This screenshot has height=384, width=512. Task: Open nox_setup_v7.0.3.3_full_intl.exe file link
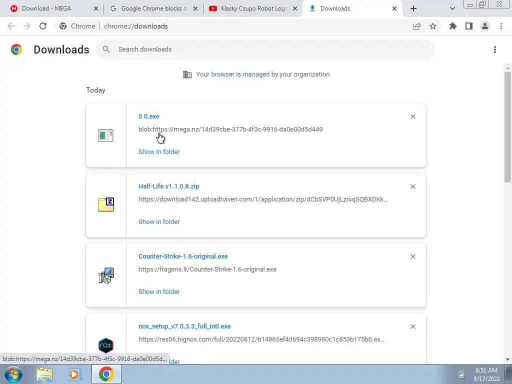[184, 326]
